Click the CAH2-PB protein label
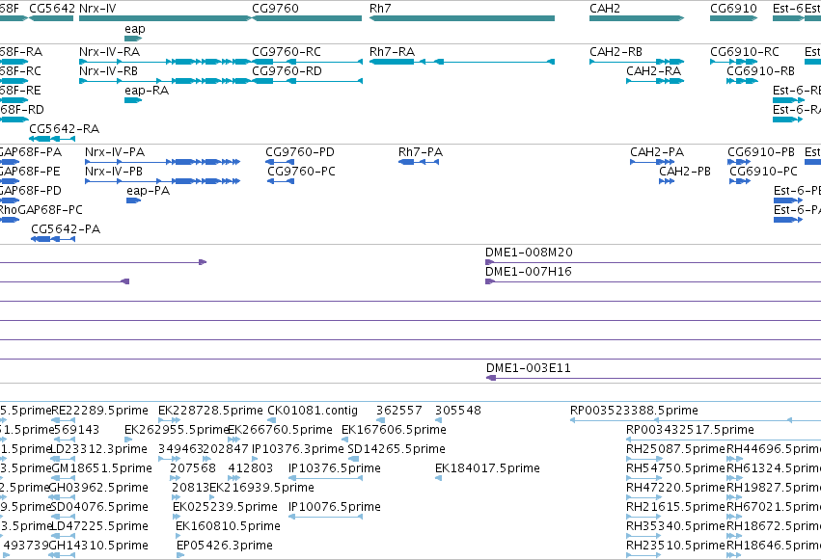The width and height of the screenshot is (821, 560). [x=685, y=172]
